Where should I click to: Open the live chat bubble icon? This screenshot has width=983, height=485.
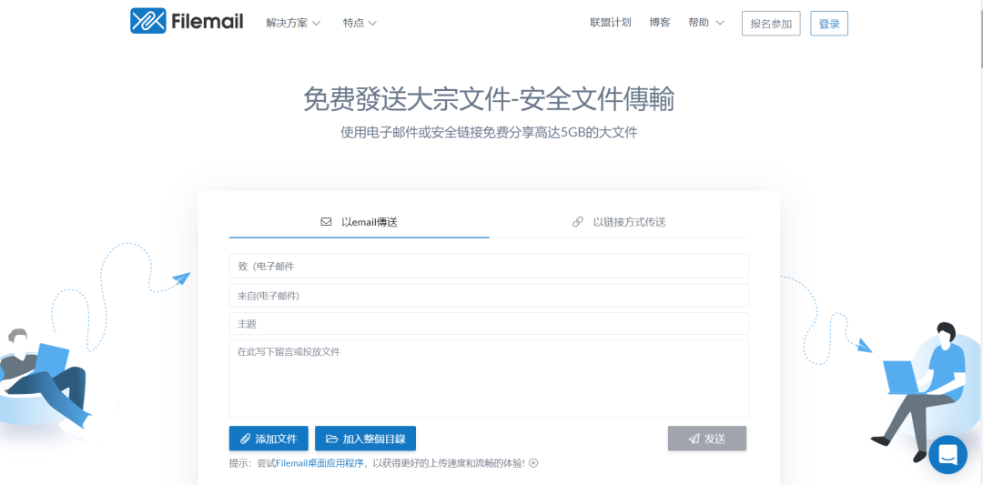pyautogui.click(x=948, y=454)
